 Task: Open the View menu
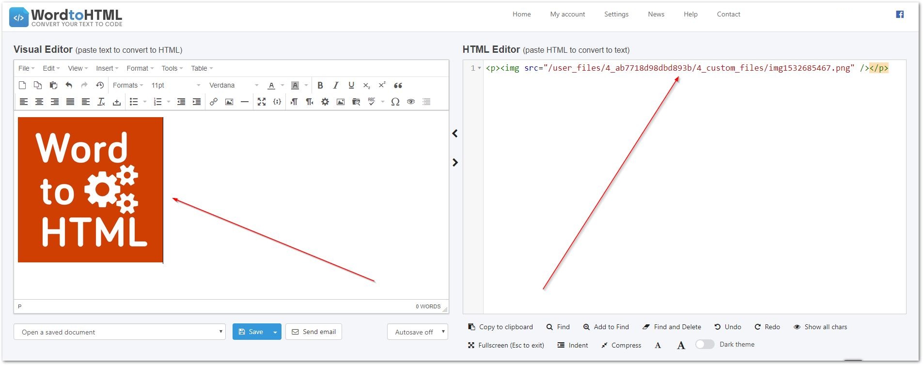78,68
